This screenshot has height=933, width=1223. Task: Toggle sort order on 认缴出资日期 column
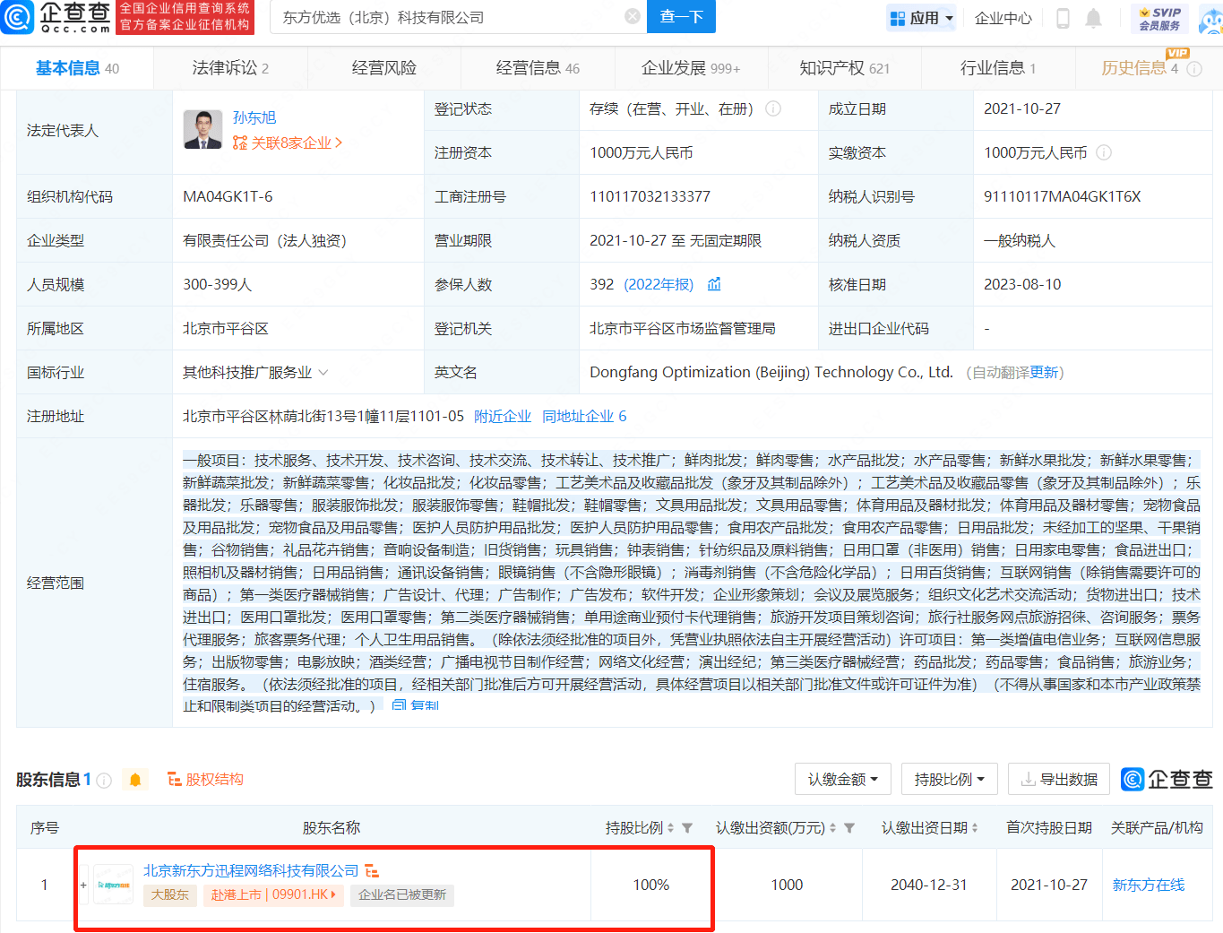[975, 828]
